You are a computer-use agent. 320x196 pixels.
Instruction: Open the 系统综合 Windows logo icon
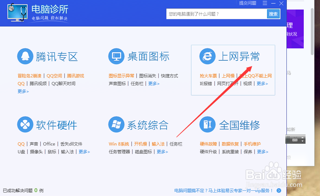pyautogui.click(x=116, y=124)
